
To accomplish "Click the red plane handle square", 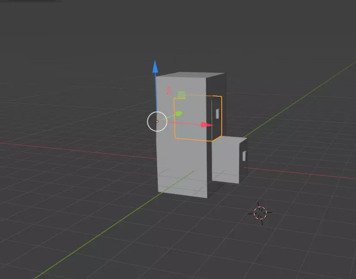I will tap(168, 91).
